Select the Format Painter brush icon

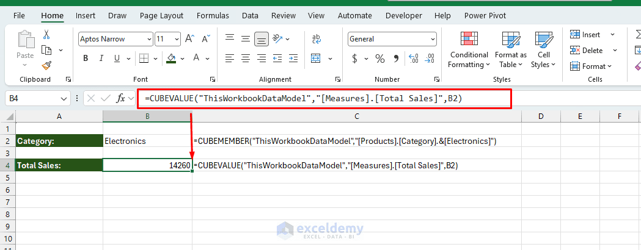coord(46,65)
